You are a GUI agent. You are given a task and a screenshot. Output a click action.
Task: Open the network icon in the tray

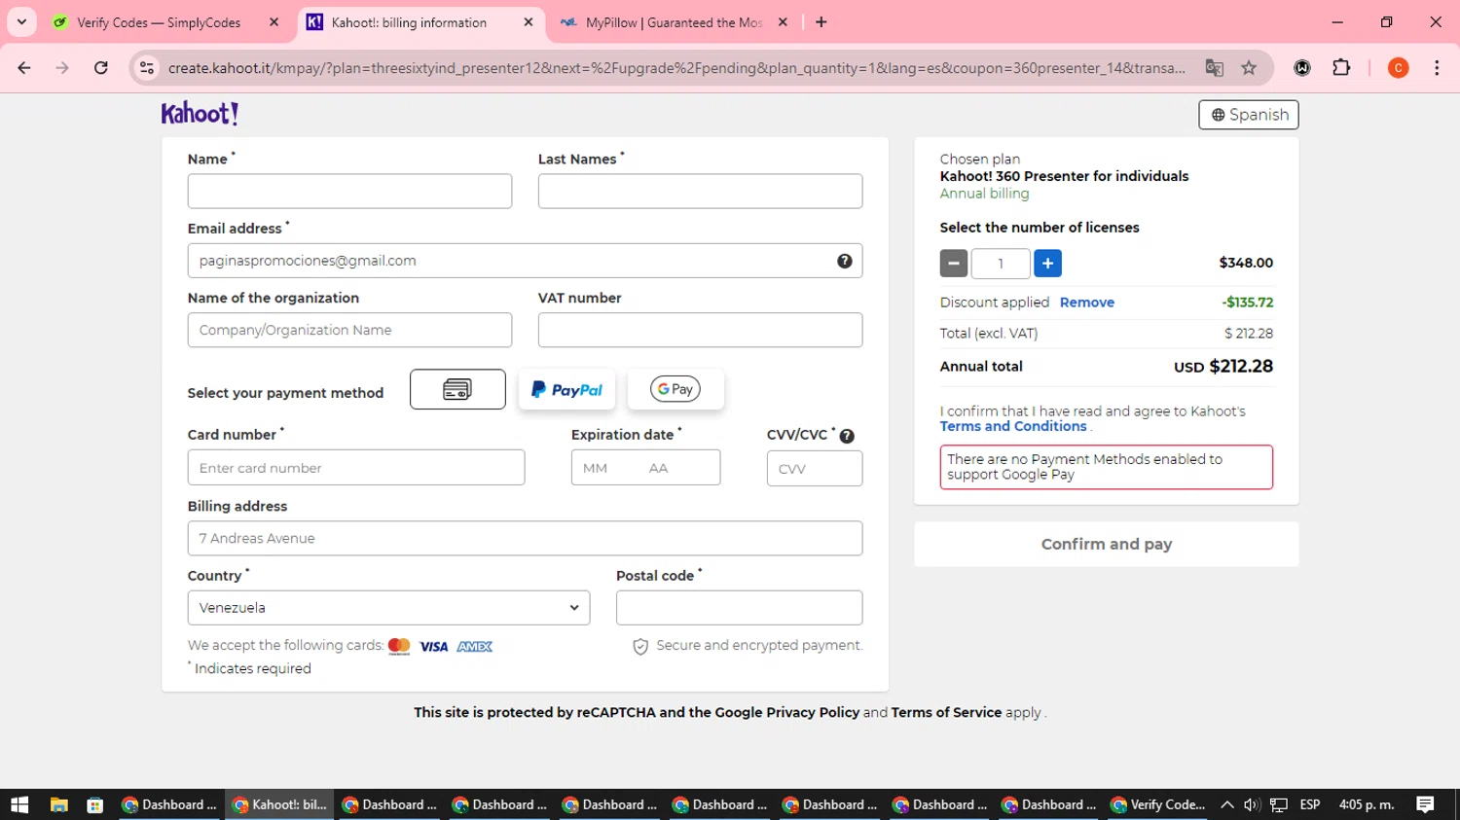pyautogui.click(x=1279, y=804)
